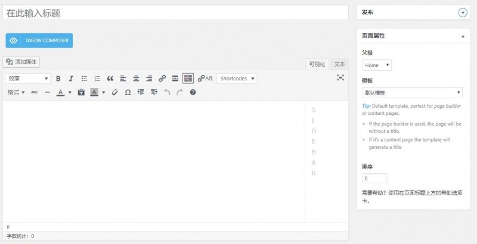This screenshot has width=477, height=244.
Task: Paste as text using the clipboard icon
Action: point(81,92)
